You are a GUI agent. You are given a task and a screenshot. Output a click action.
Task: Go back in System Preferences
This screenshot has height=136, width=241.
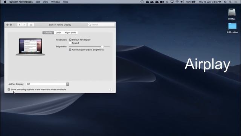20,25
